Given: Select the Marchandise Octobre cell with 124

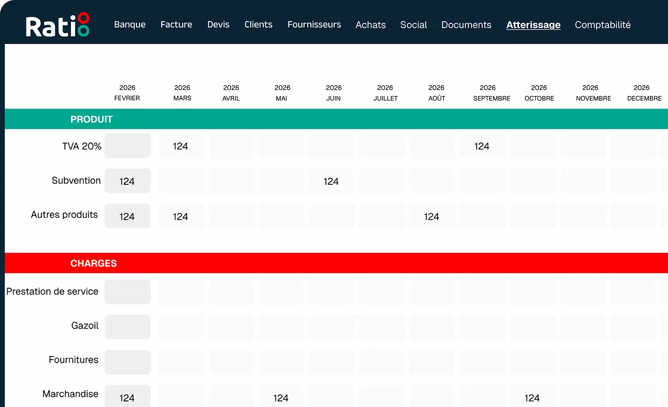Looking at the screenshot, I should click(533, 396).
